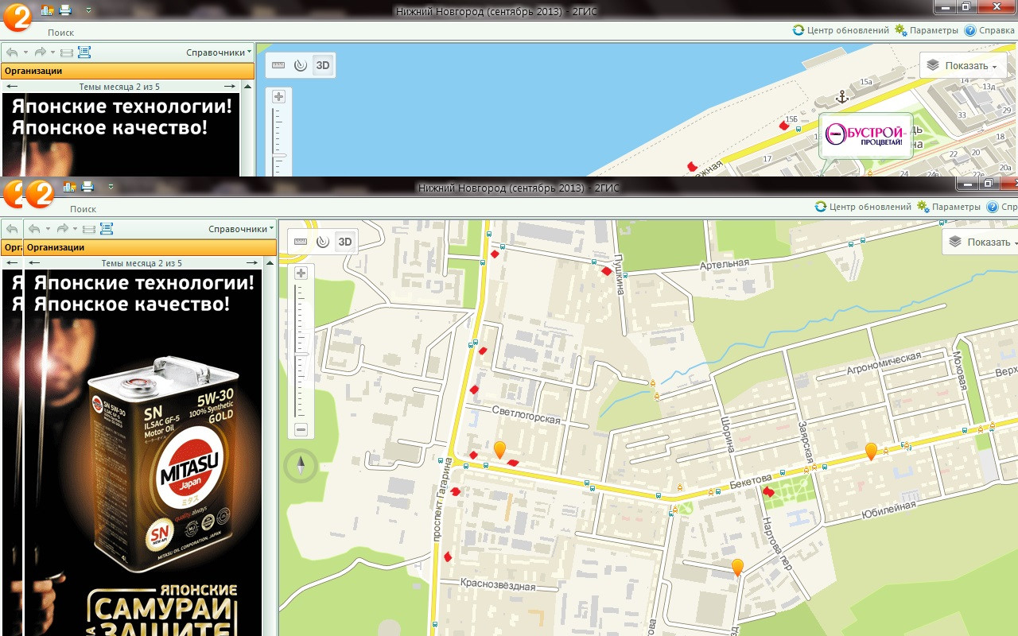The image size is (1018, 636).
Task: Go back using arrow in lower window panel
Action: point(34,229)
